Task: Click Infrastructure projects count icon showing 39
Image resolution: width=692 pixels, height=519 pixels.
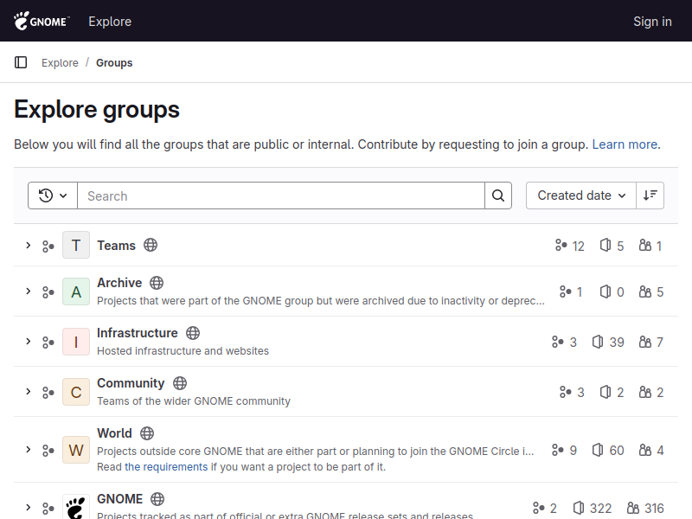Action: tap(598, 342)
